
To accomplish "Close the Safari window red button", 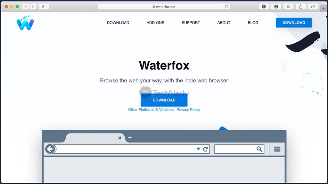I will [6, 7].
